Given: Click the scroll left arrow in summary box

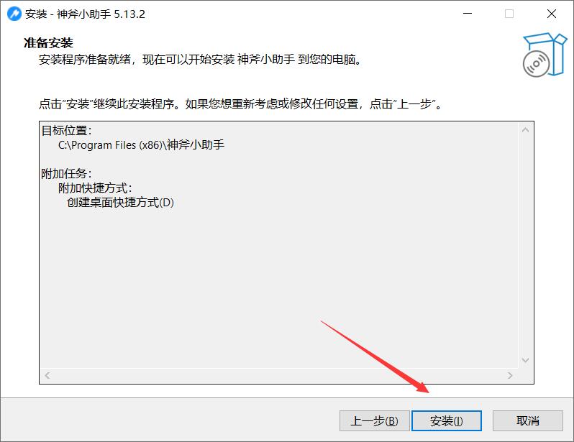Looking at the screenshot, I should tap(47, 375).
